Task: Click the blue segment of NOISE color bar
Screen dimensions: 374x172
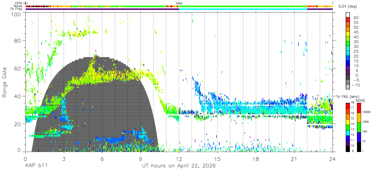Action: click(x=359, y=137)
